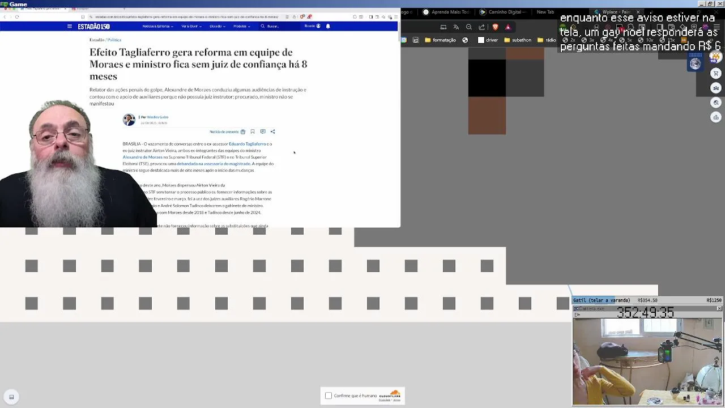
Task: Open the Política breadcrumb link
Action: pos(114,40)
